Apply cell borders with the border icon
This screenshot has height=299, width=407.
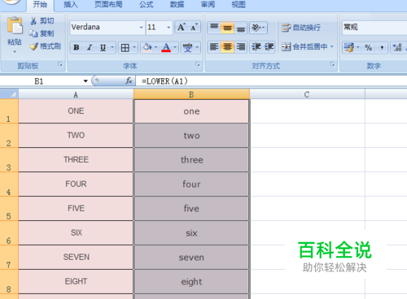pyautogui.click(x=125, y=48)
